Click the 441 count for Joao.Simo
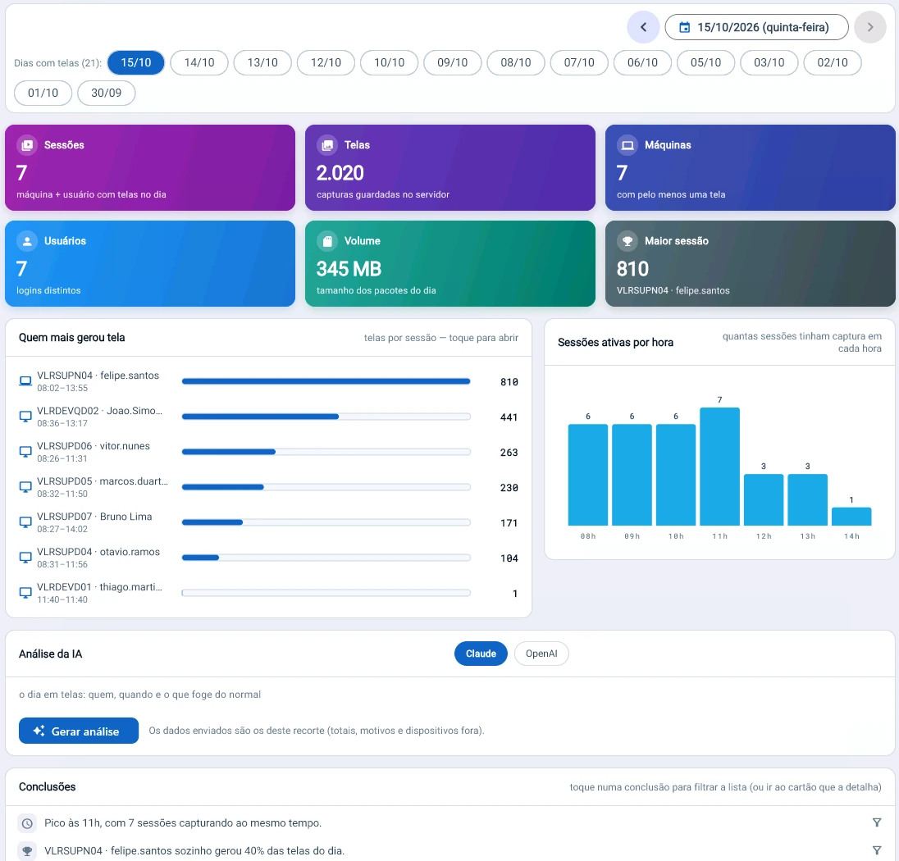899x861 pixels. [509, 417]
